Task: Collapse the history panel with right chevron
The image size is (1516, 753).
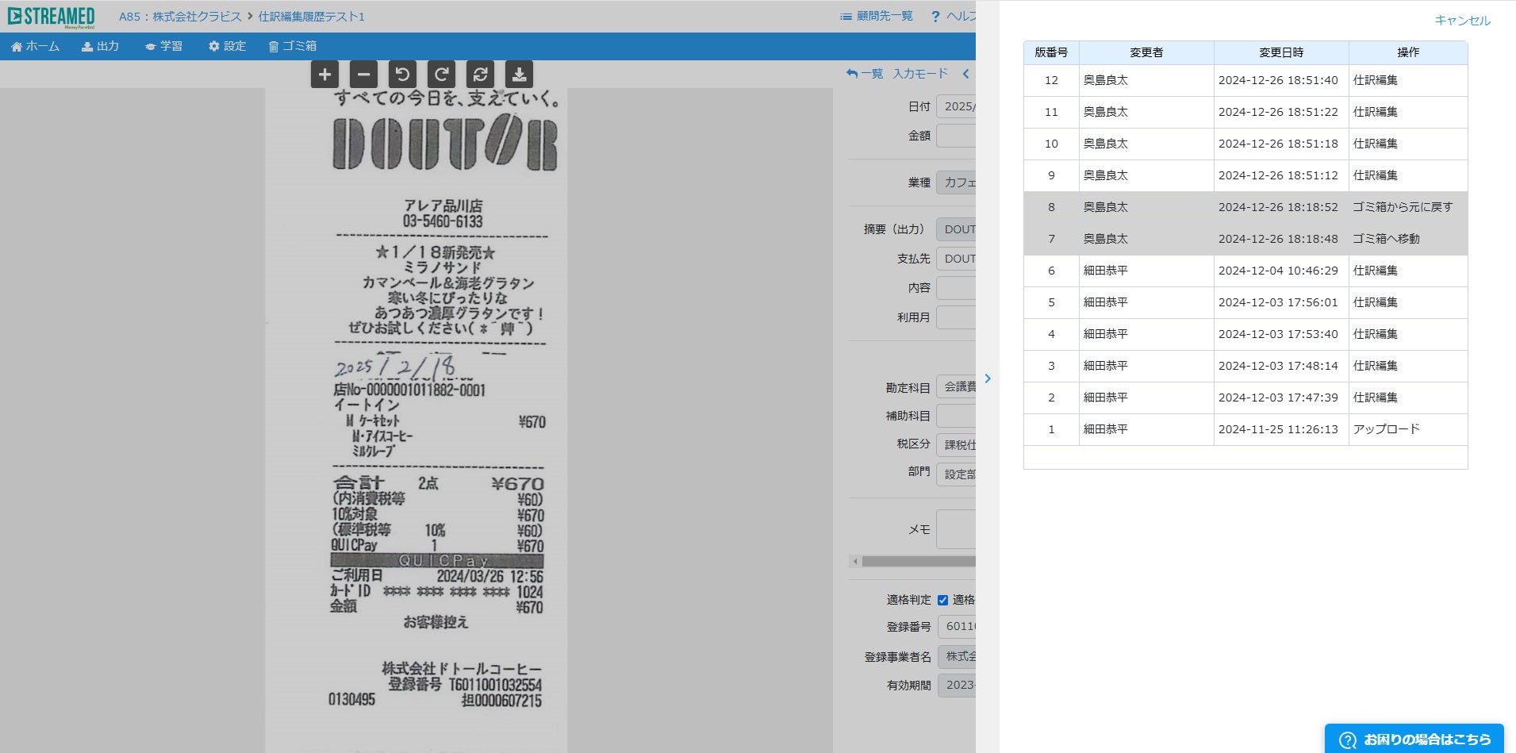Action: (x=988, y=378)
